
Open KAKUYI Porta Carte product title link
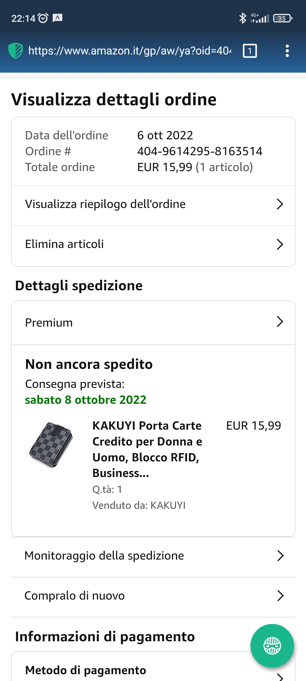pyautogui.click(x=147, y=449)
